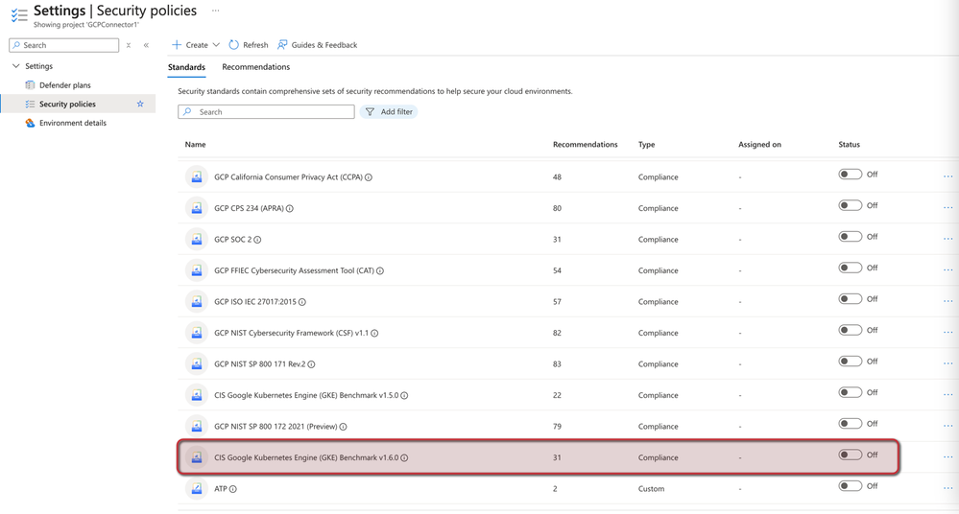Viewport: 959px width, 514px height.
Task: Click the GCP NIST SP 800 172 2021 icon
Action: tap(197, 426)
